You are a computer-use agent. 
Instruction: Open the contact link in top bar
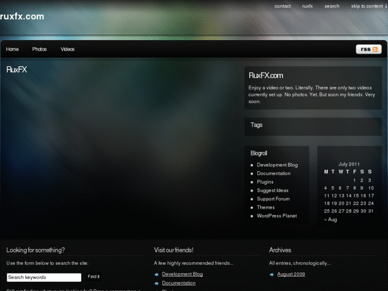pyautogui.click(x=282, y=6)
